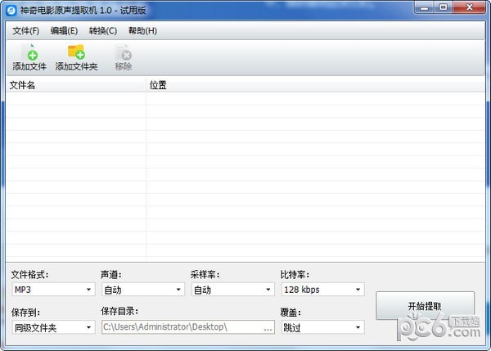Open the 转换(C) menu

[103, 31]
